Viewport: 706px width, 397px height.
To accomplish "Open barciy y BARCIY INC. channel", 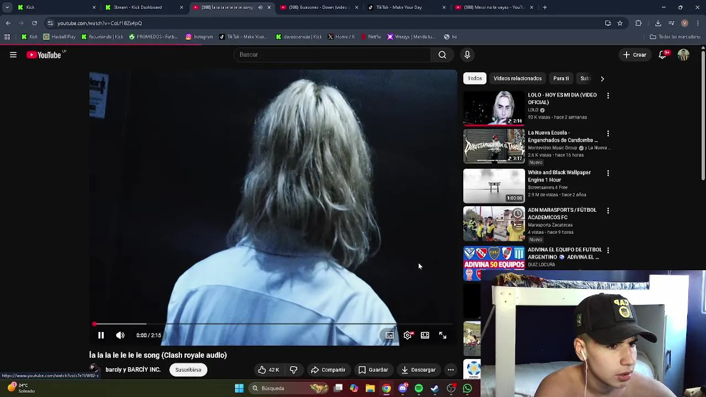I will coord(133,369).
